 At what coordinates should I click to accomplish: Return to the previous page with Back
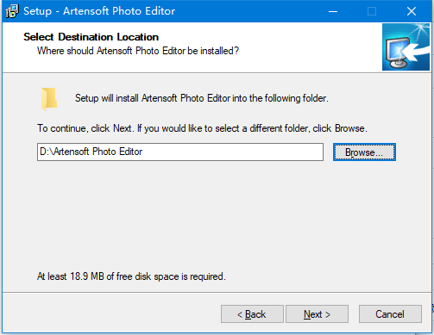click(252, 314)
